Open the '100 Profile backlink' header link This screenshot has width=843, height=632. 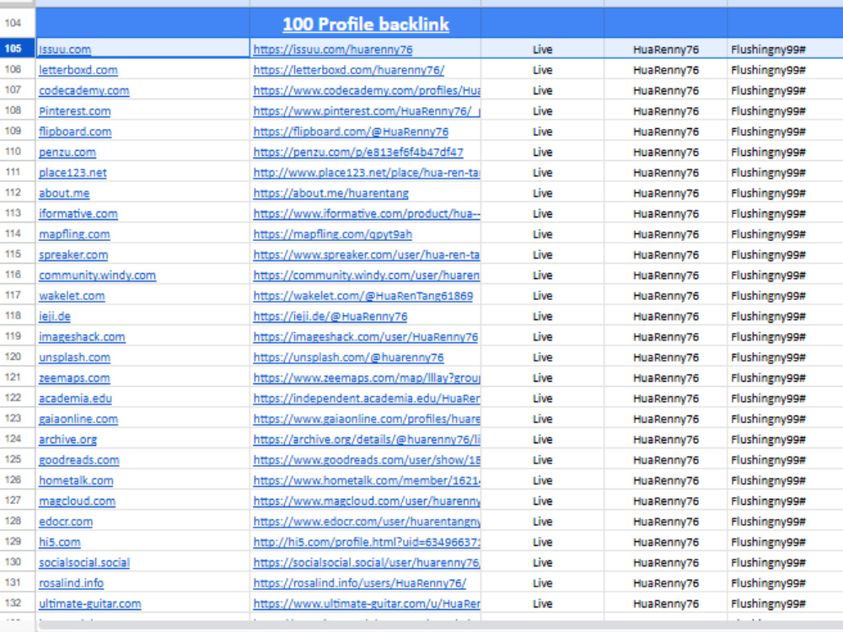click(x=366, y=24)
